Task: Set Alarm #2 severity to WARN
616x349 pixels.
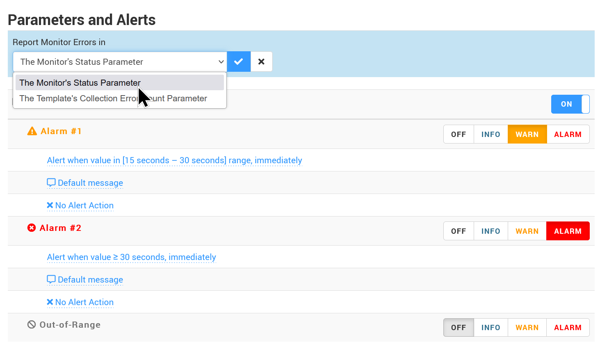Action: 527,231
